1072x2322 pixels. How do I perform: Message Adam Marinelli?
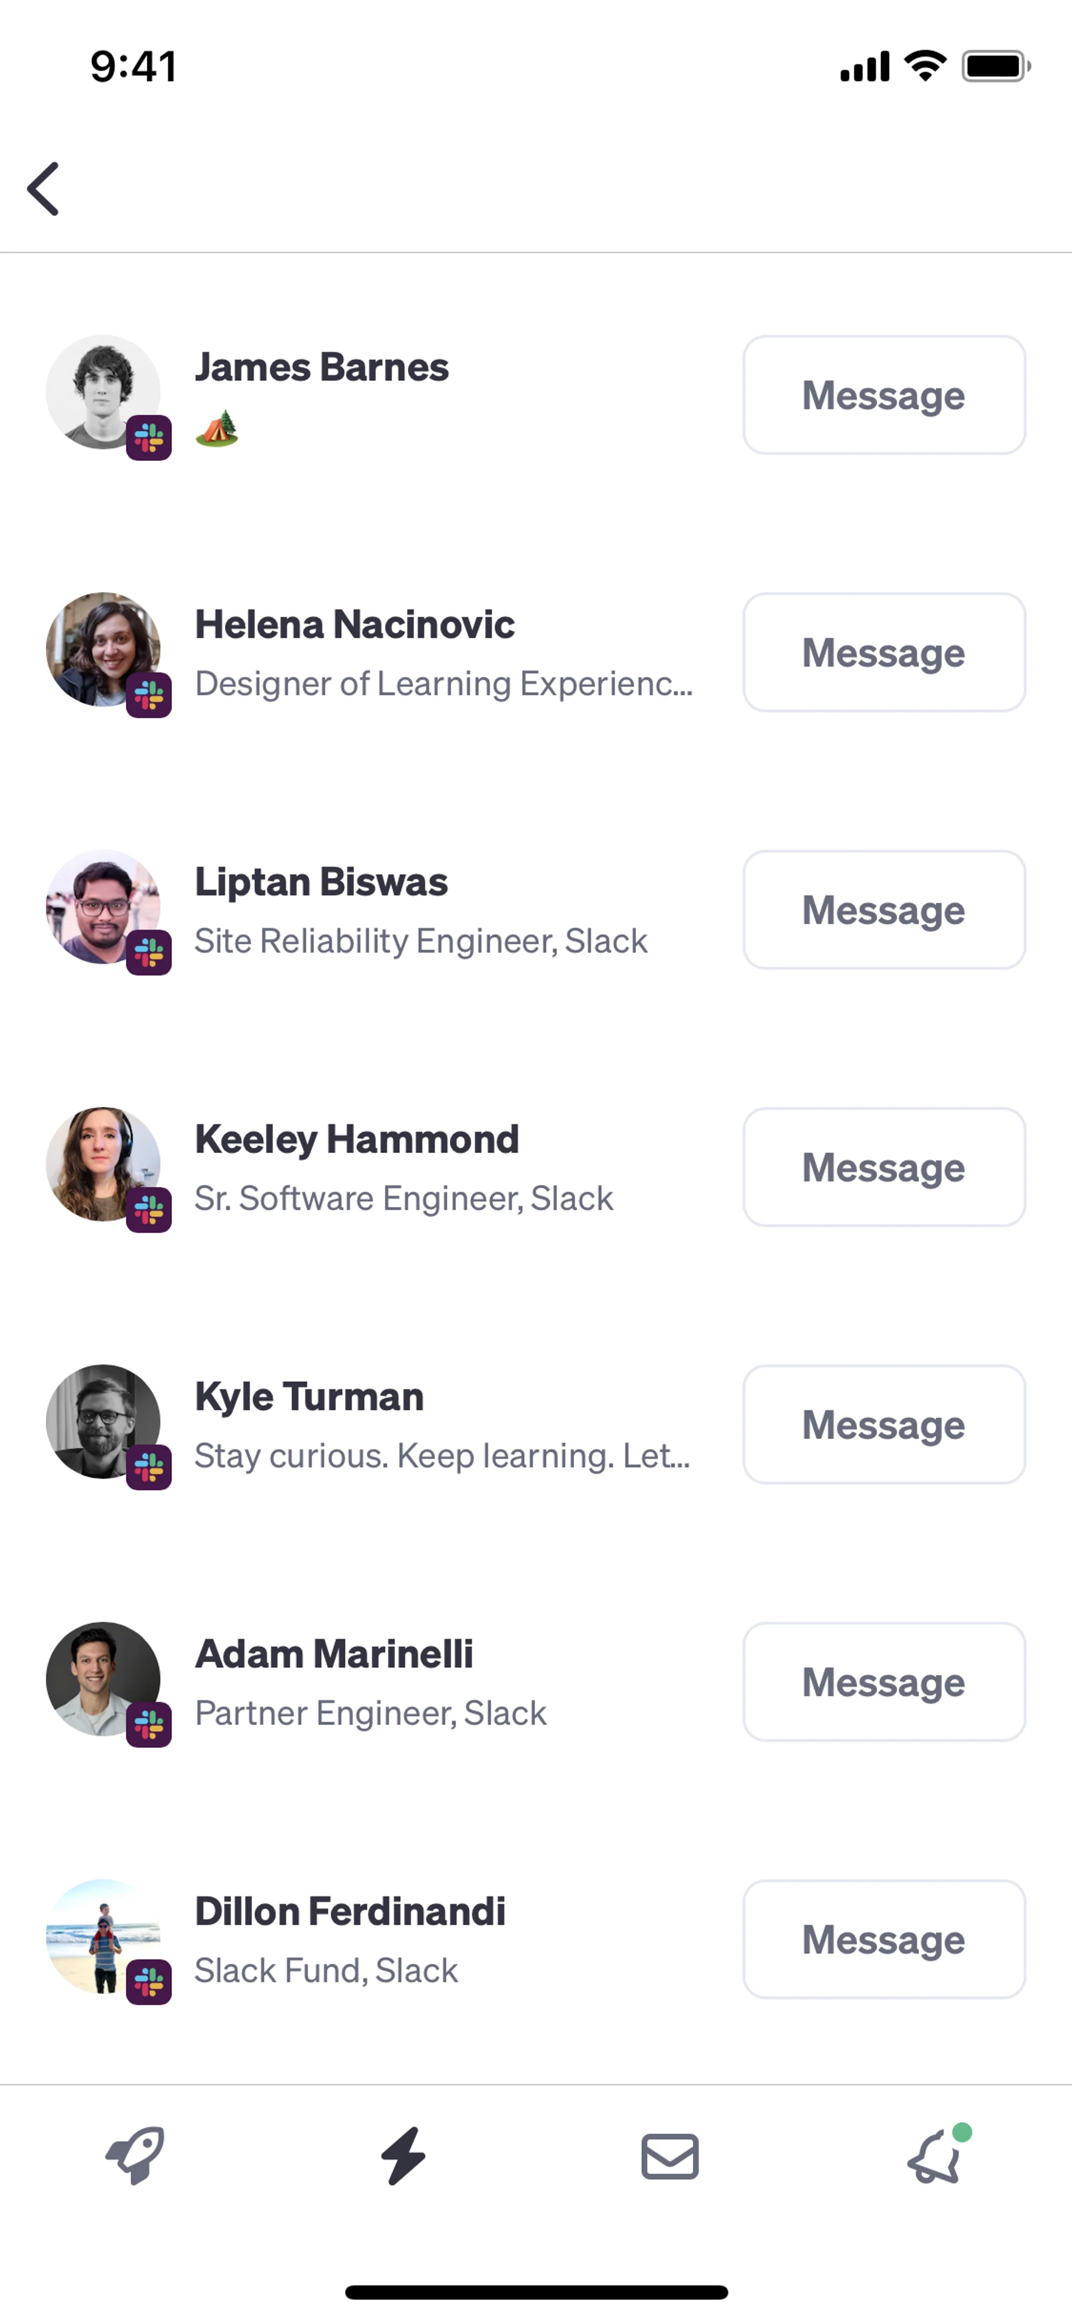pos(884,1682)
